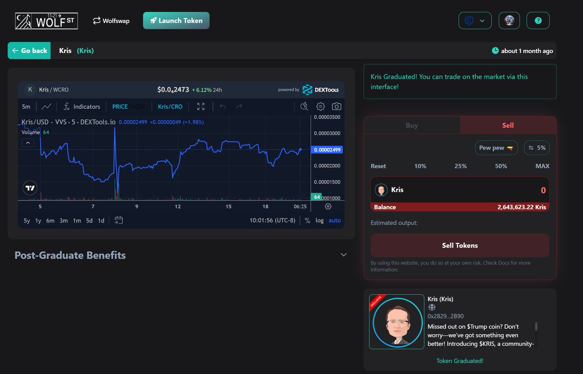Click the Token Graduated! text
This screenshot has width=583, height=374.
460,361
